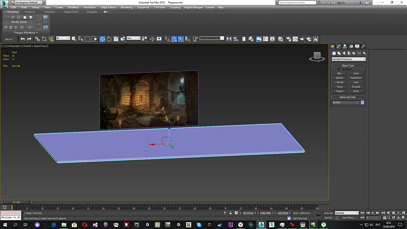The height and width of the screenshot is (229, 407).
Task: Activate the Select and Scale tool
Action: coord(116,39)
